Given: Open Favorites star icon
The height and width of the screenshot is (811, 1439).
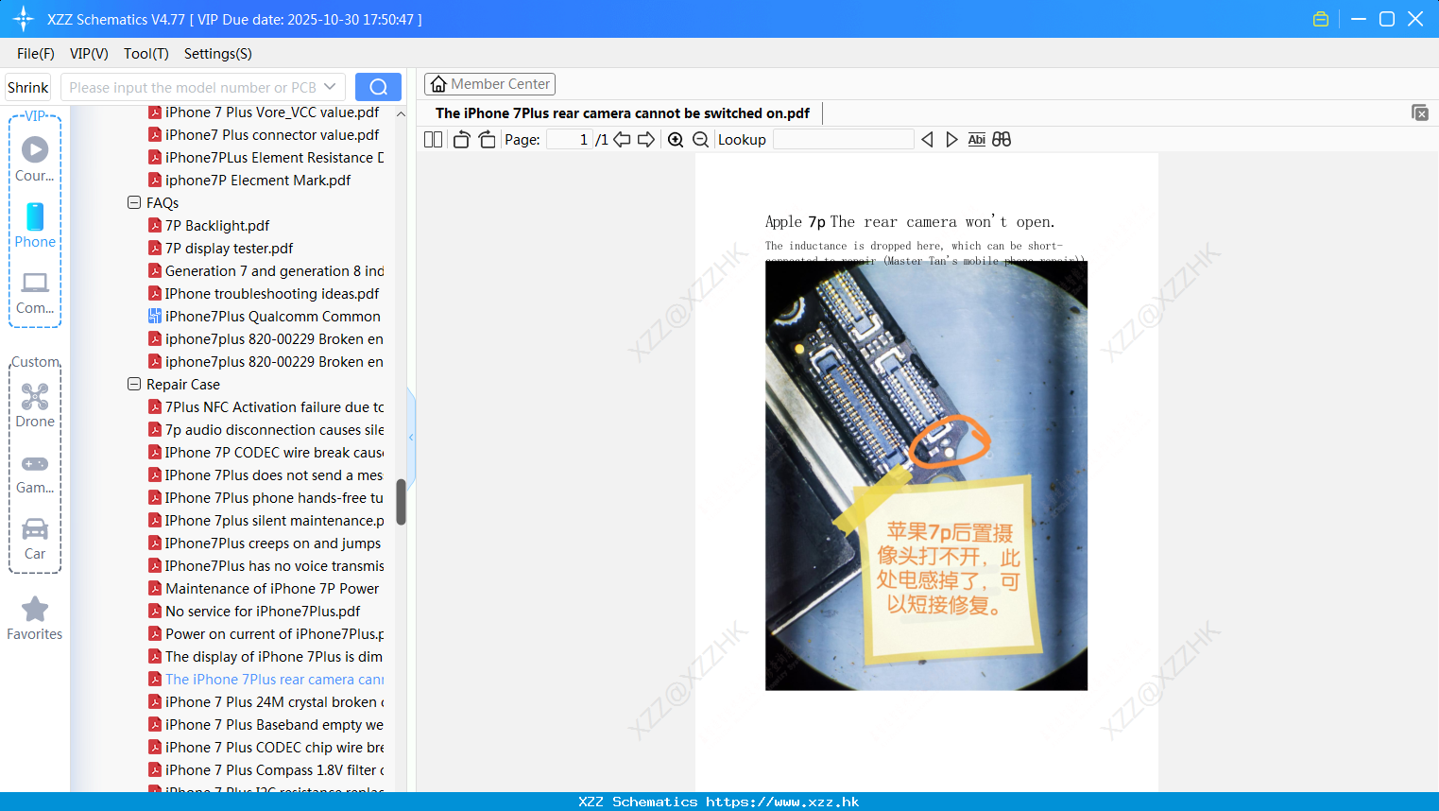Looking at the screenshot, I should pos(35,618).
